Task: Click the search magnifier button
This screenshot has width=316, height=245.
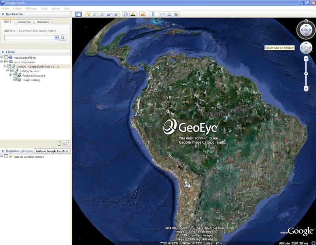Action: point(62,37)
